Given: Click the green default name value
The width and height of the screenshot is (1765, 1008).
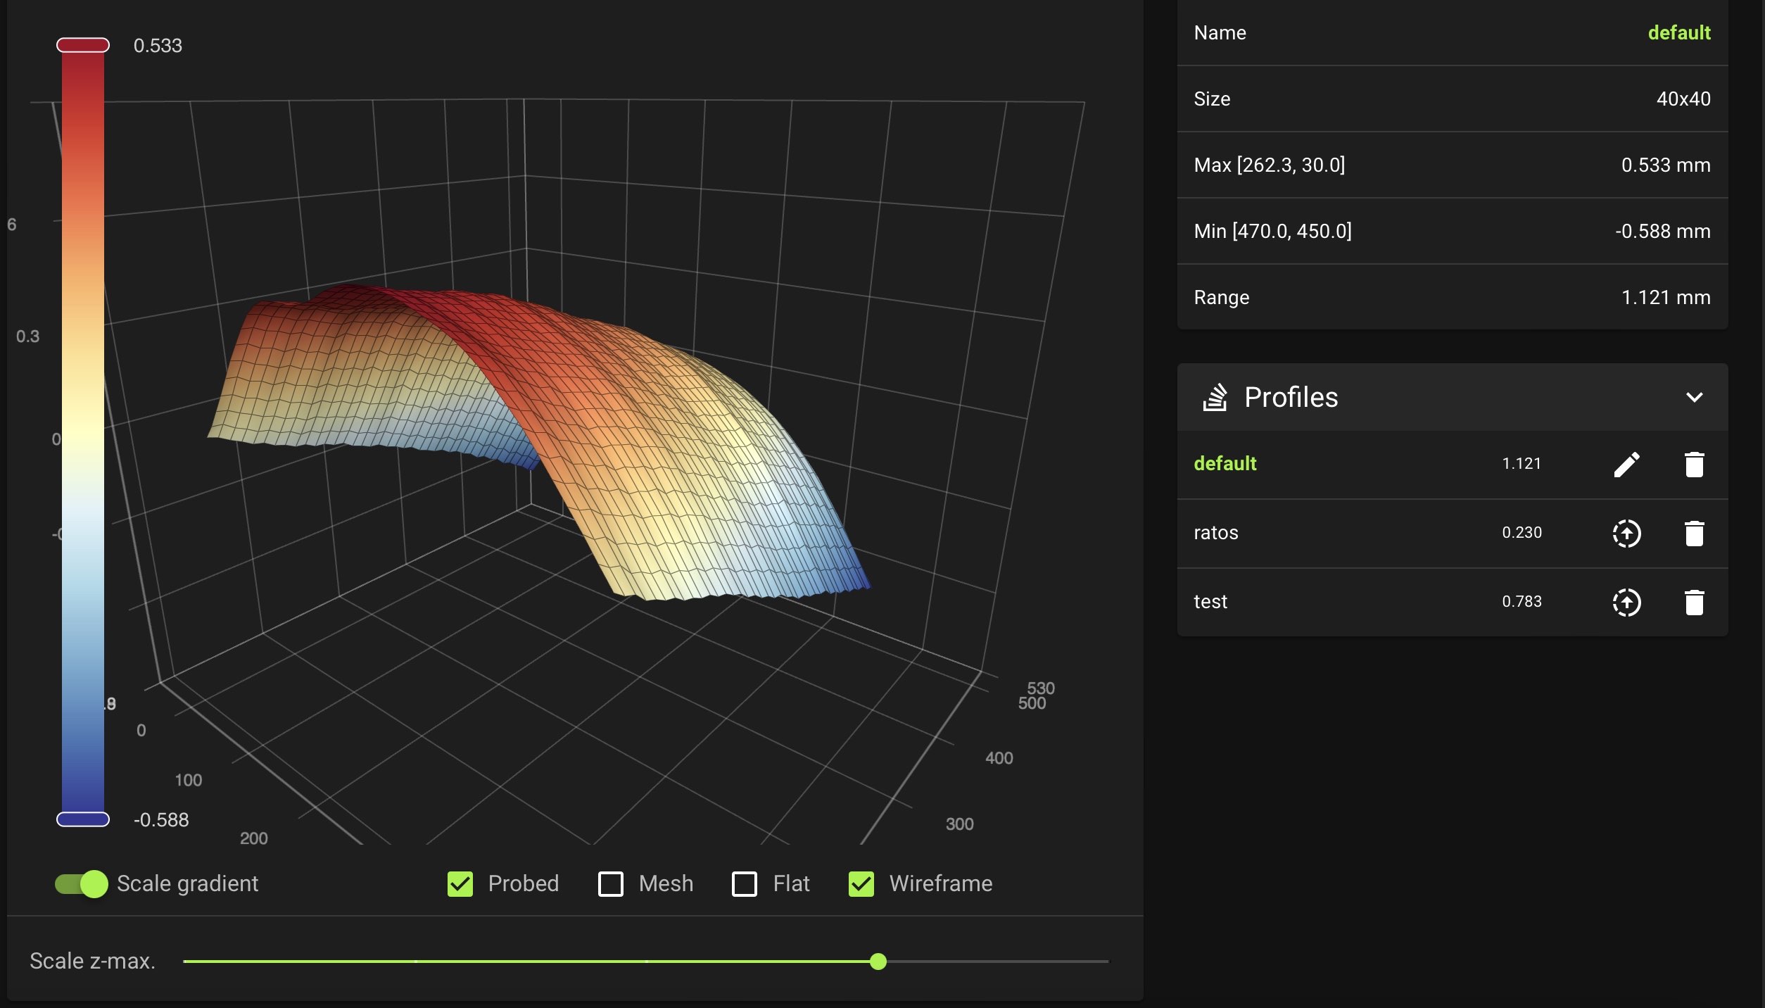Looking at the screenshot, I should tap(1679, 32).
